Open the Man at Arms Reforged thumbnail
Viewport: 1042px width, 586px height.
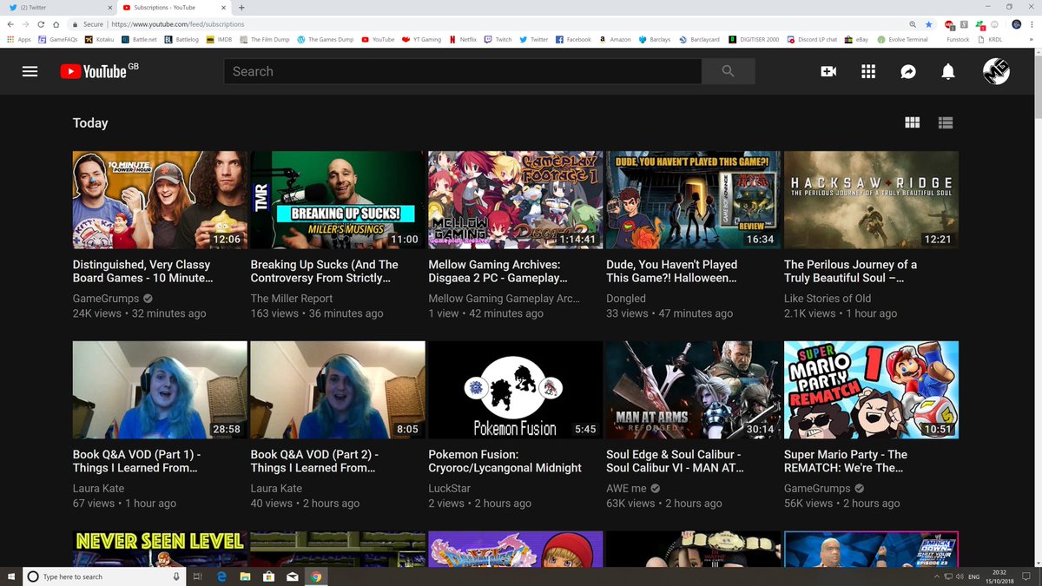(693, 390)
